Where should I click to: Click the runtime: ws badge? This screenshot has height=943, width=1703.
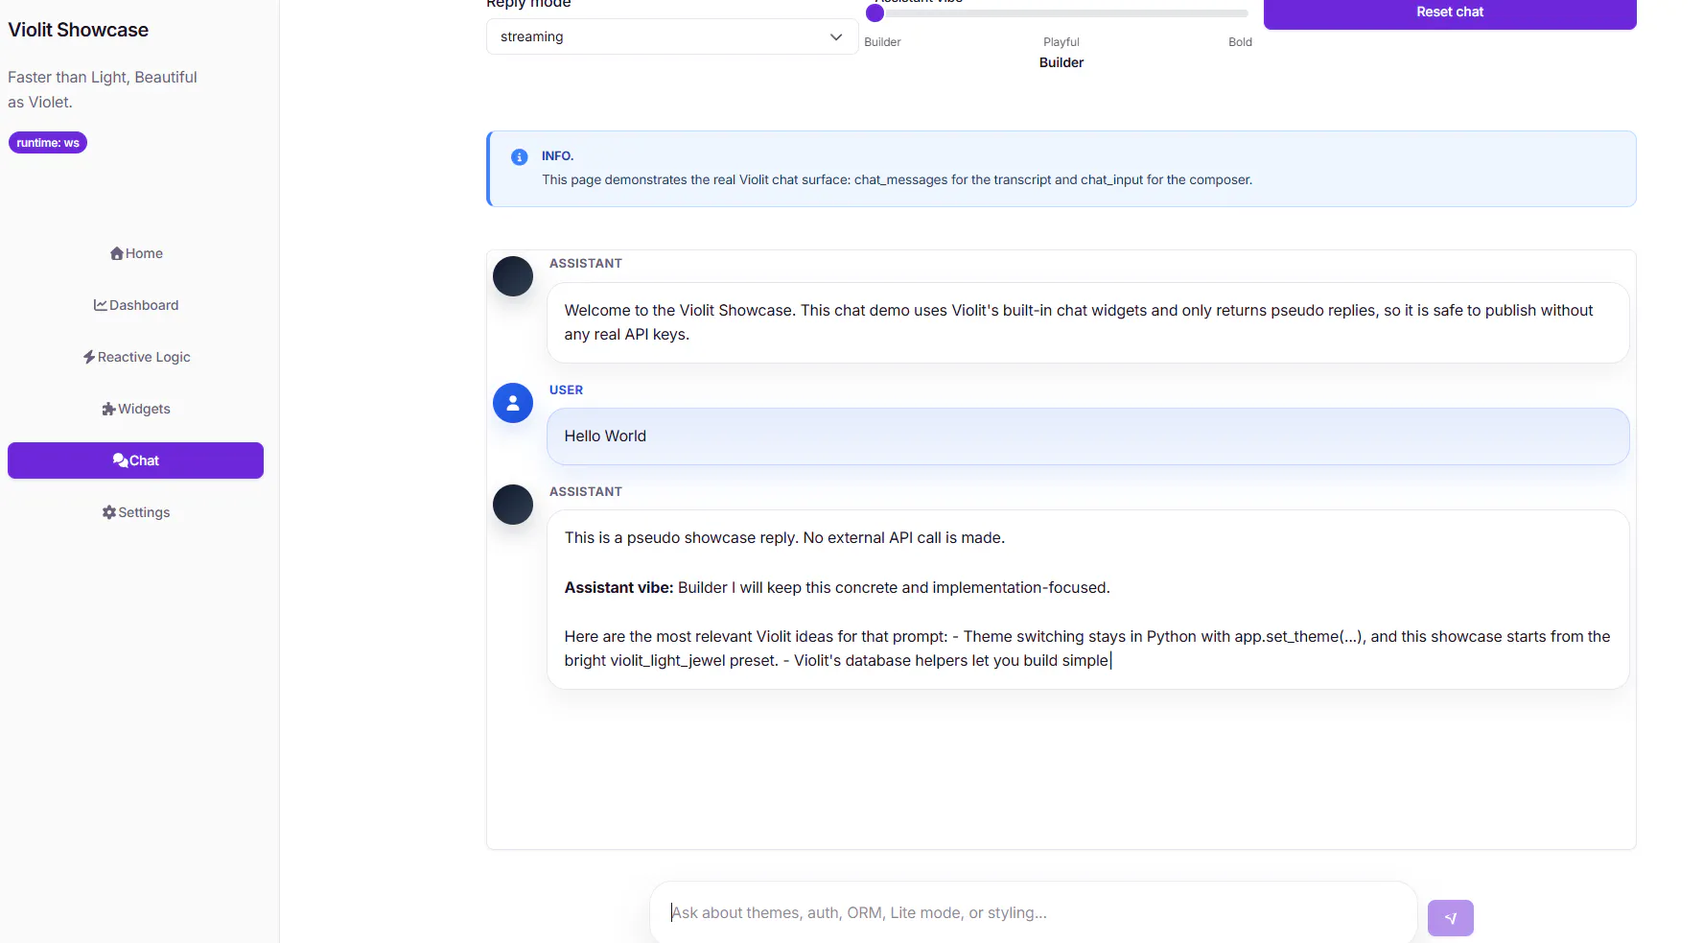(48, 143)
